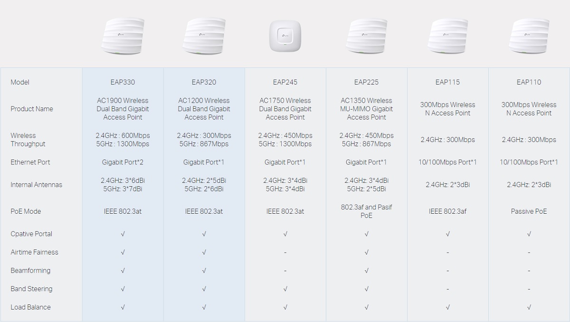Click the Beamforming row label
Image resolution: width=570 pixels, height=322 pixels.
pyautogui.click(x=30, y=271)
